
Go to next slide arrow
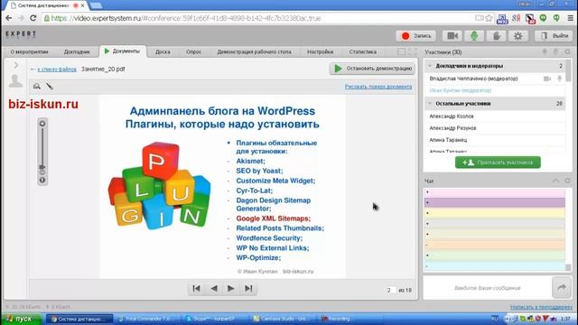[x=231, y=289]
